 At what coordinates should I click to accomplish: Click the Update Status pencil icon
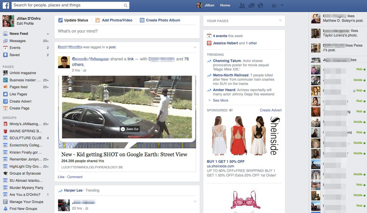[61, 20]
